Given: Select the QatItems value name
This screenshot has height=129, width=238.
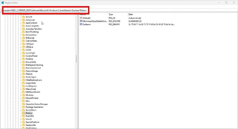Looking at the screenshot, I should pos(87,24).
